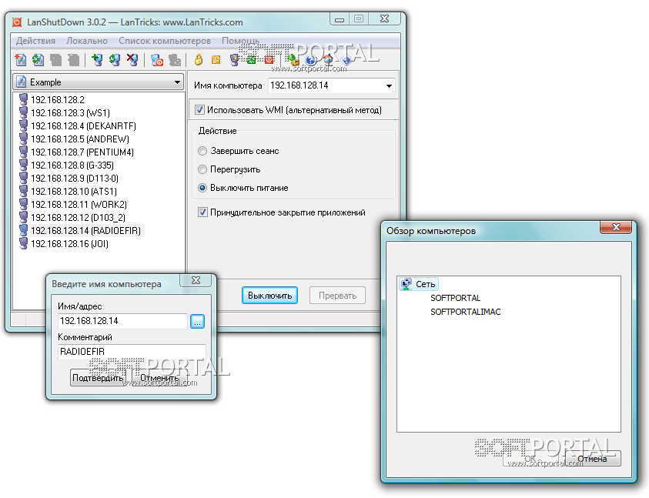Click the OK button in Обзор компьютеров

[530, 459]
